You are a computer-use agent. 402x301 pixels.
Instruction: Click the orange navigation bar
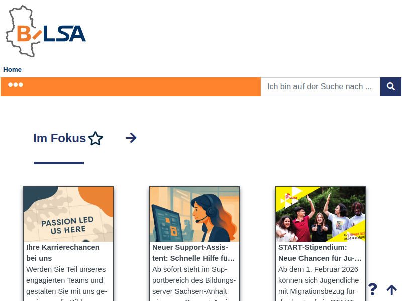(131, 87)
